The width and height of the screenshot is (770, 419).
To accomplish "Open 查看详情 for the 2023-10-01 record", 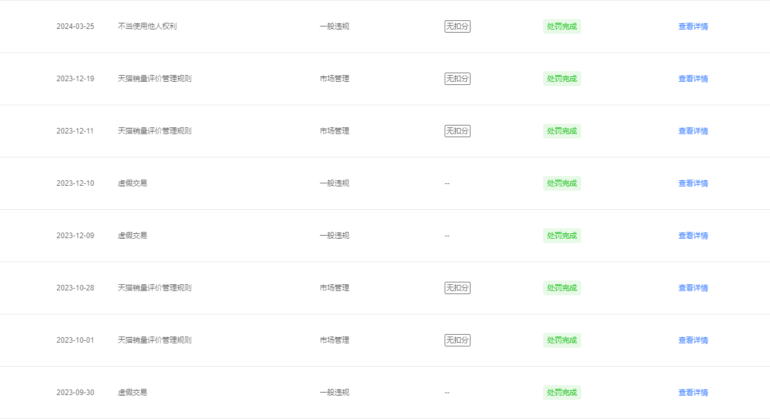I will click(x=693, y=340).
